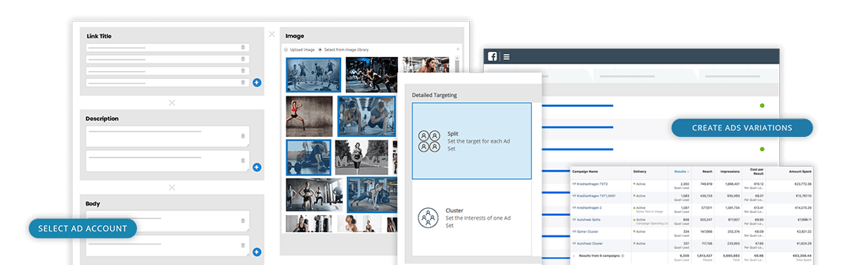Click the Facebook logo icon

tap(493, 57)
